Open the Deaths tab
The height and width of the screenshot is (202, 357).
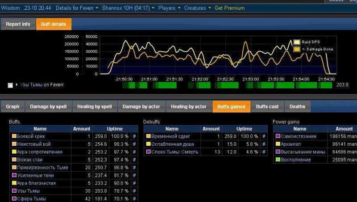click(297, 107)
